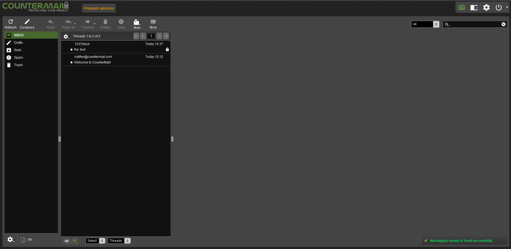This screenshot has height=249, width=511.
Task: Click splitter between folders and message list
Action: point(60,139)
